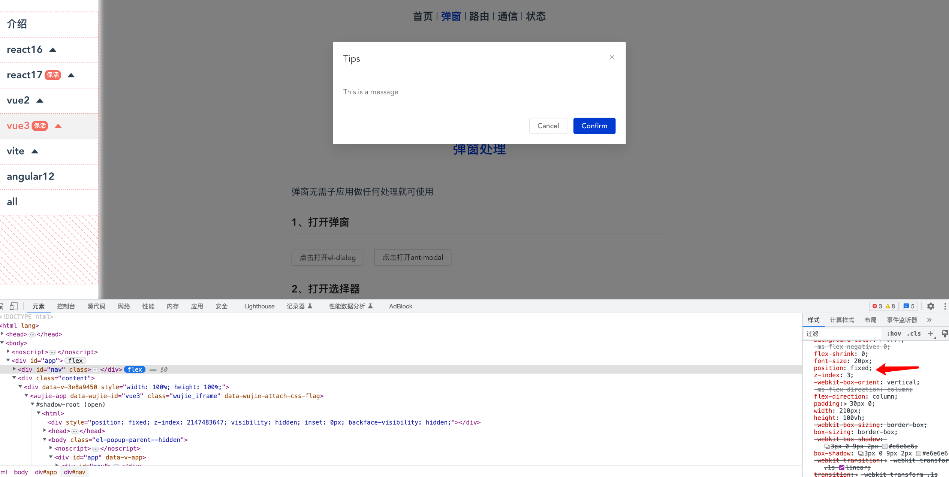The image size is (949, 477).
Task: Click the copy styles icon beside the plus
Action: coord(945,333)
